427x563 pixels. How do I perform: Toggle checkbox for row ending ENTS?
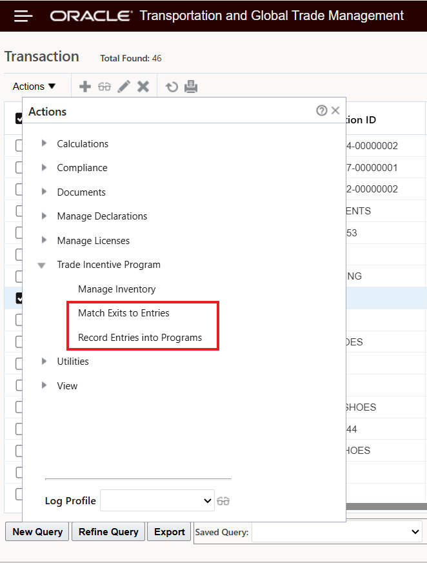[x=19, y=210]
